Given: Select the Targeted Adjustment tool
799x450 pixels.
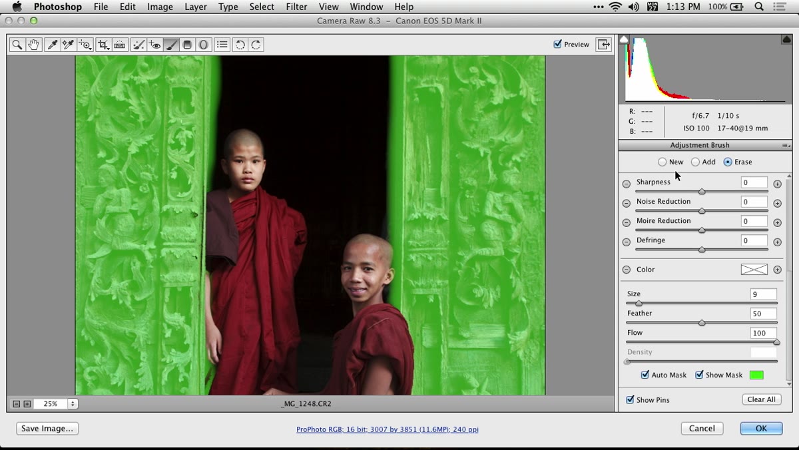Looking at the screenshot, I should coord(85,45).
